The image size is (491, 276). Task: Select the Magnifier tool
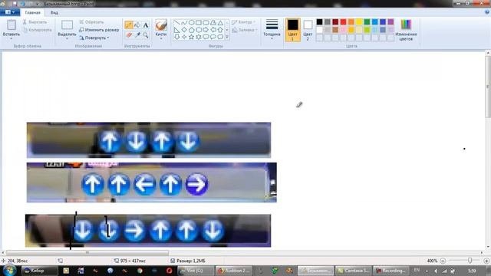(x=146, y=35)
